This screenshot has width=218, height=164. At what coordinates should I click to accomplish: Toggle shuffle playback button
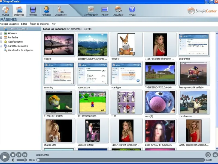click(215, 155)
